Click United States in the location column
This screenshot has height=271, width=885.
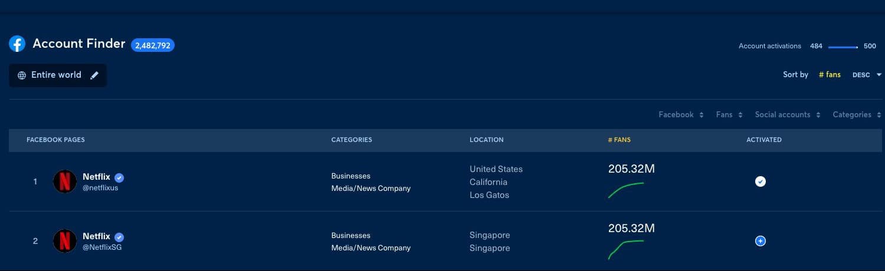(x=496, y=169)
